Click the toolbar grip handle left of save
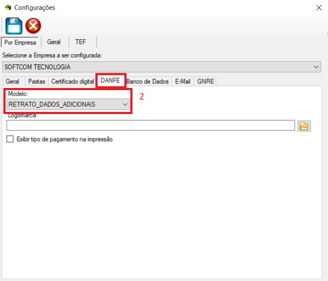This screenshot has height=281, width=328. pyautogui.click(x=2, y=26)
